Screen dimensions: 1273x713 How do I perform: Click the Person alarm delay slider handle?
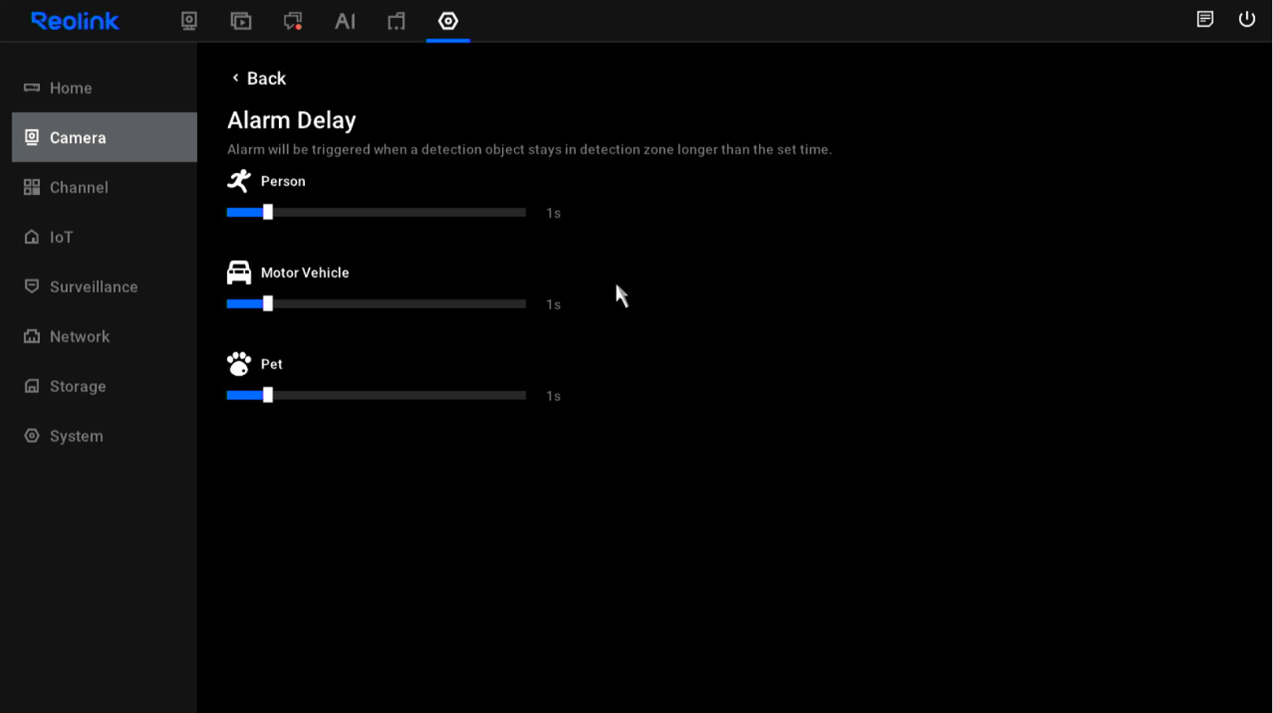tap(268, 212)
